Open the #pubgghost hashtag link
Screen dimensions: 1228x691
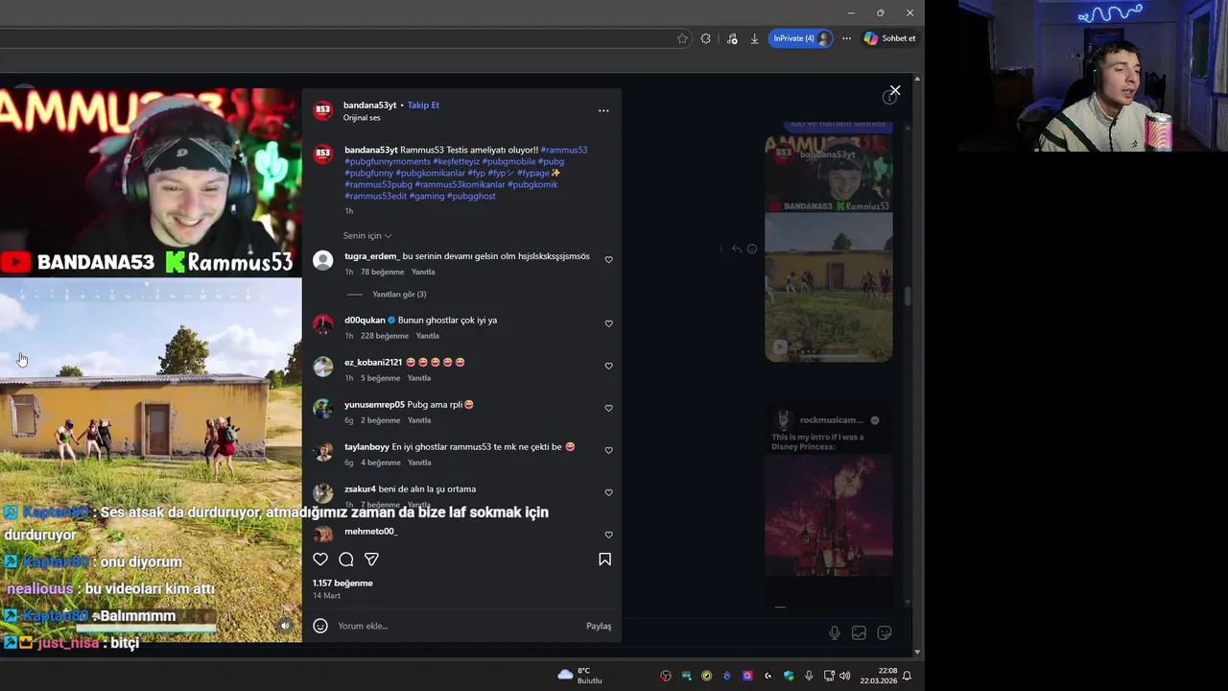(x=471, y=196)
